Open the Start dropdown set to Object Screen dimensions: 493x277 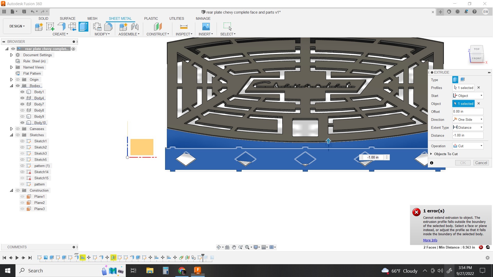pyautogui.click(x=468, y=96)
